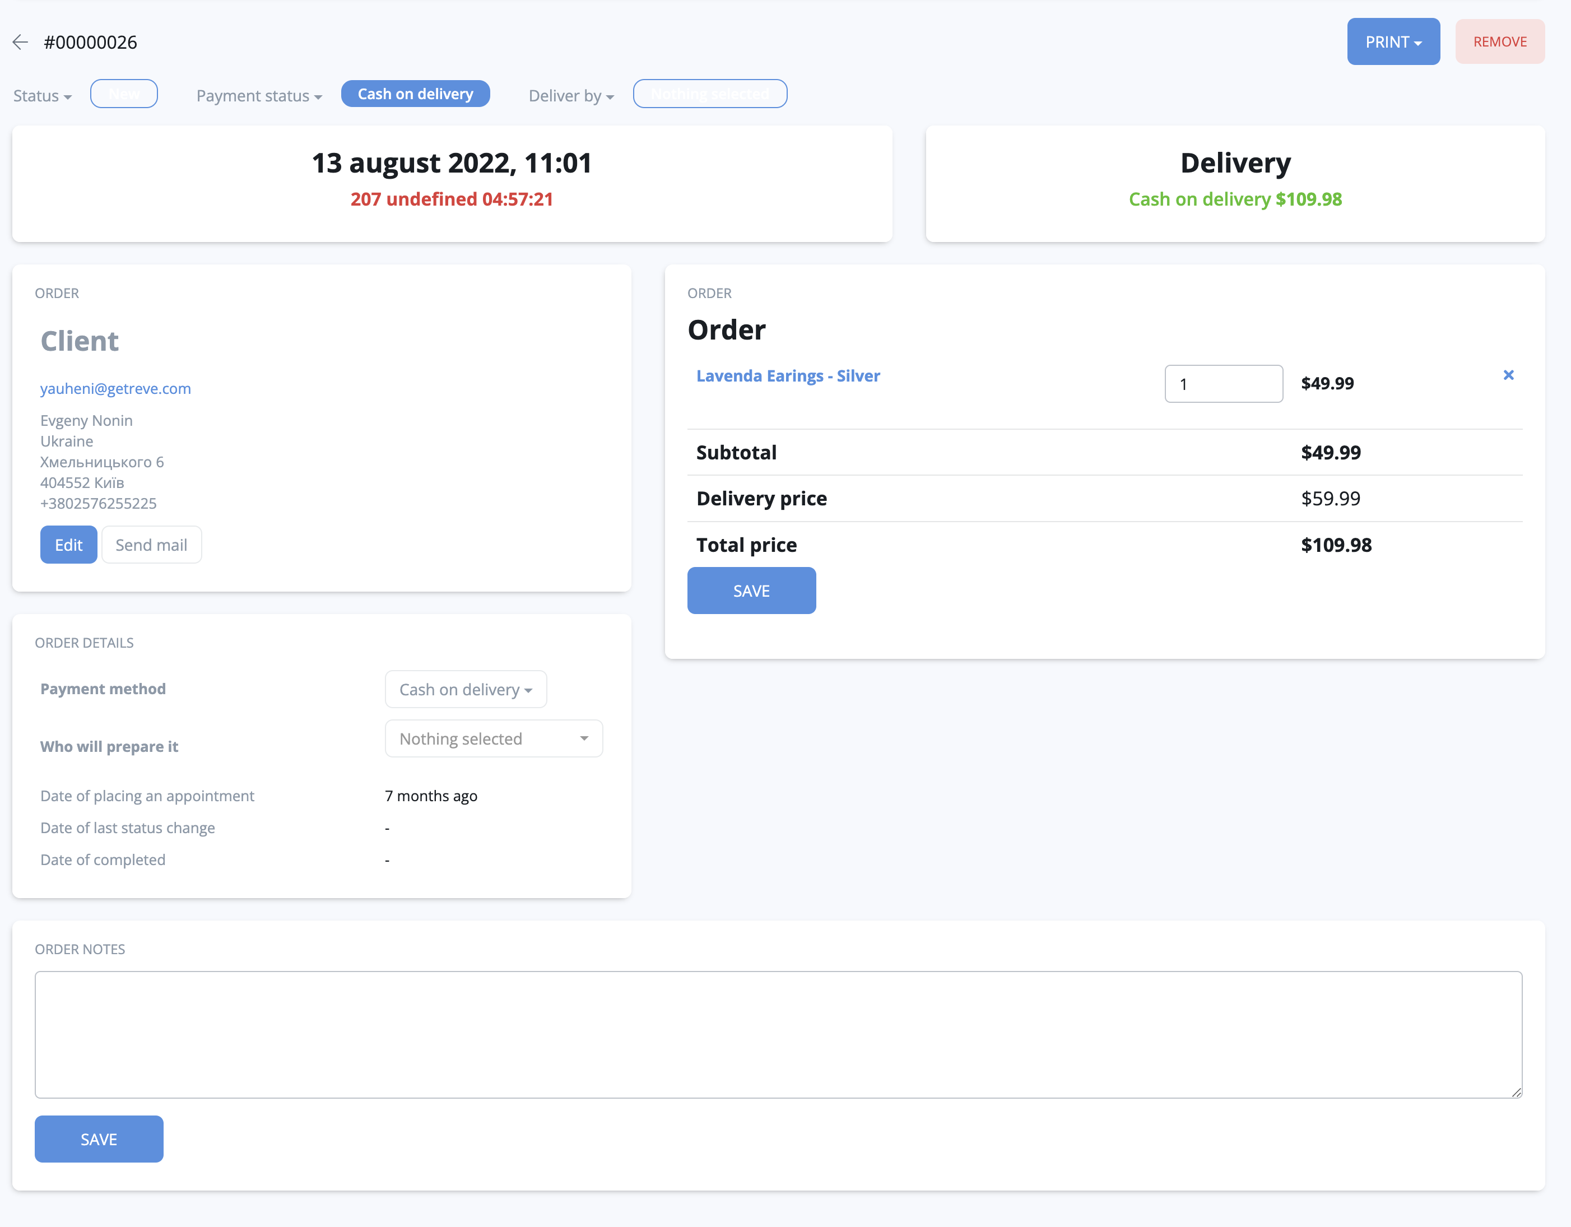Click inside the order notes text area
Image resolution: width=1571 pixels, height=1227 pixels.
[778, 1034]
